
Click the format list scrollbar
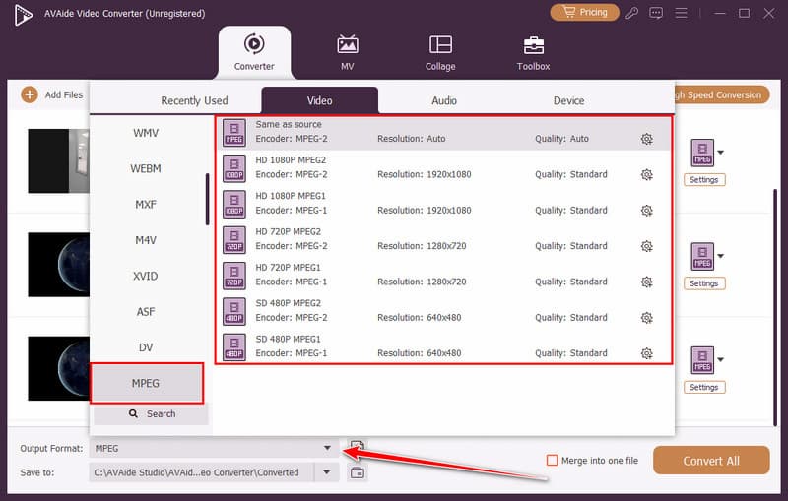tap(207, 199)
